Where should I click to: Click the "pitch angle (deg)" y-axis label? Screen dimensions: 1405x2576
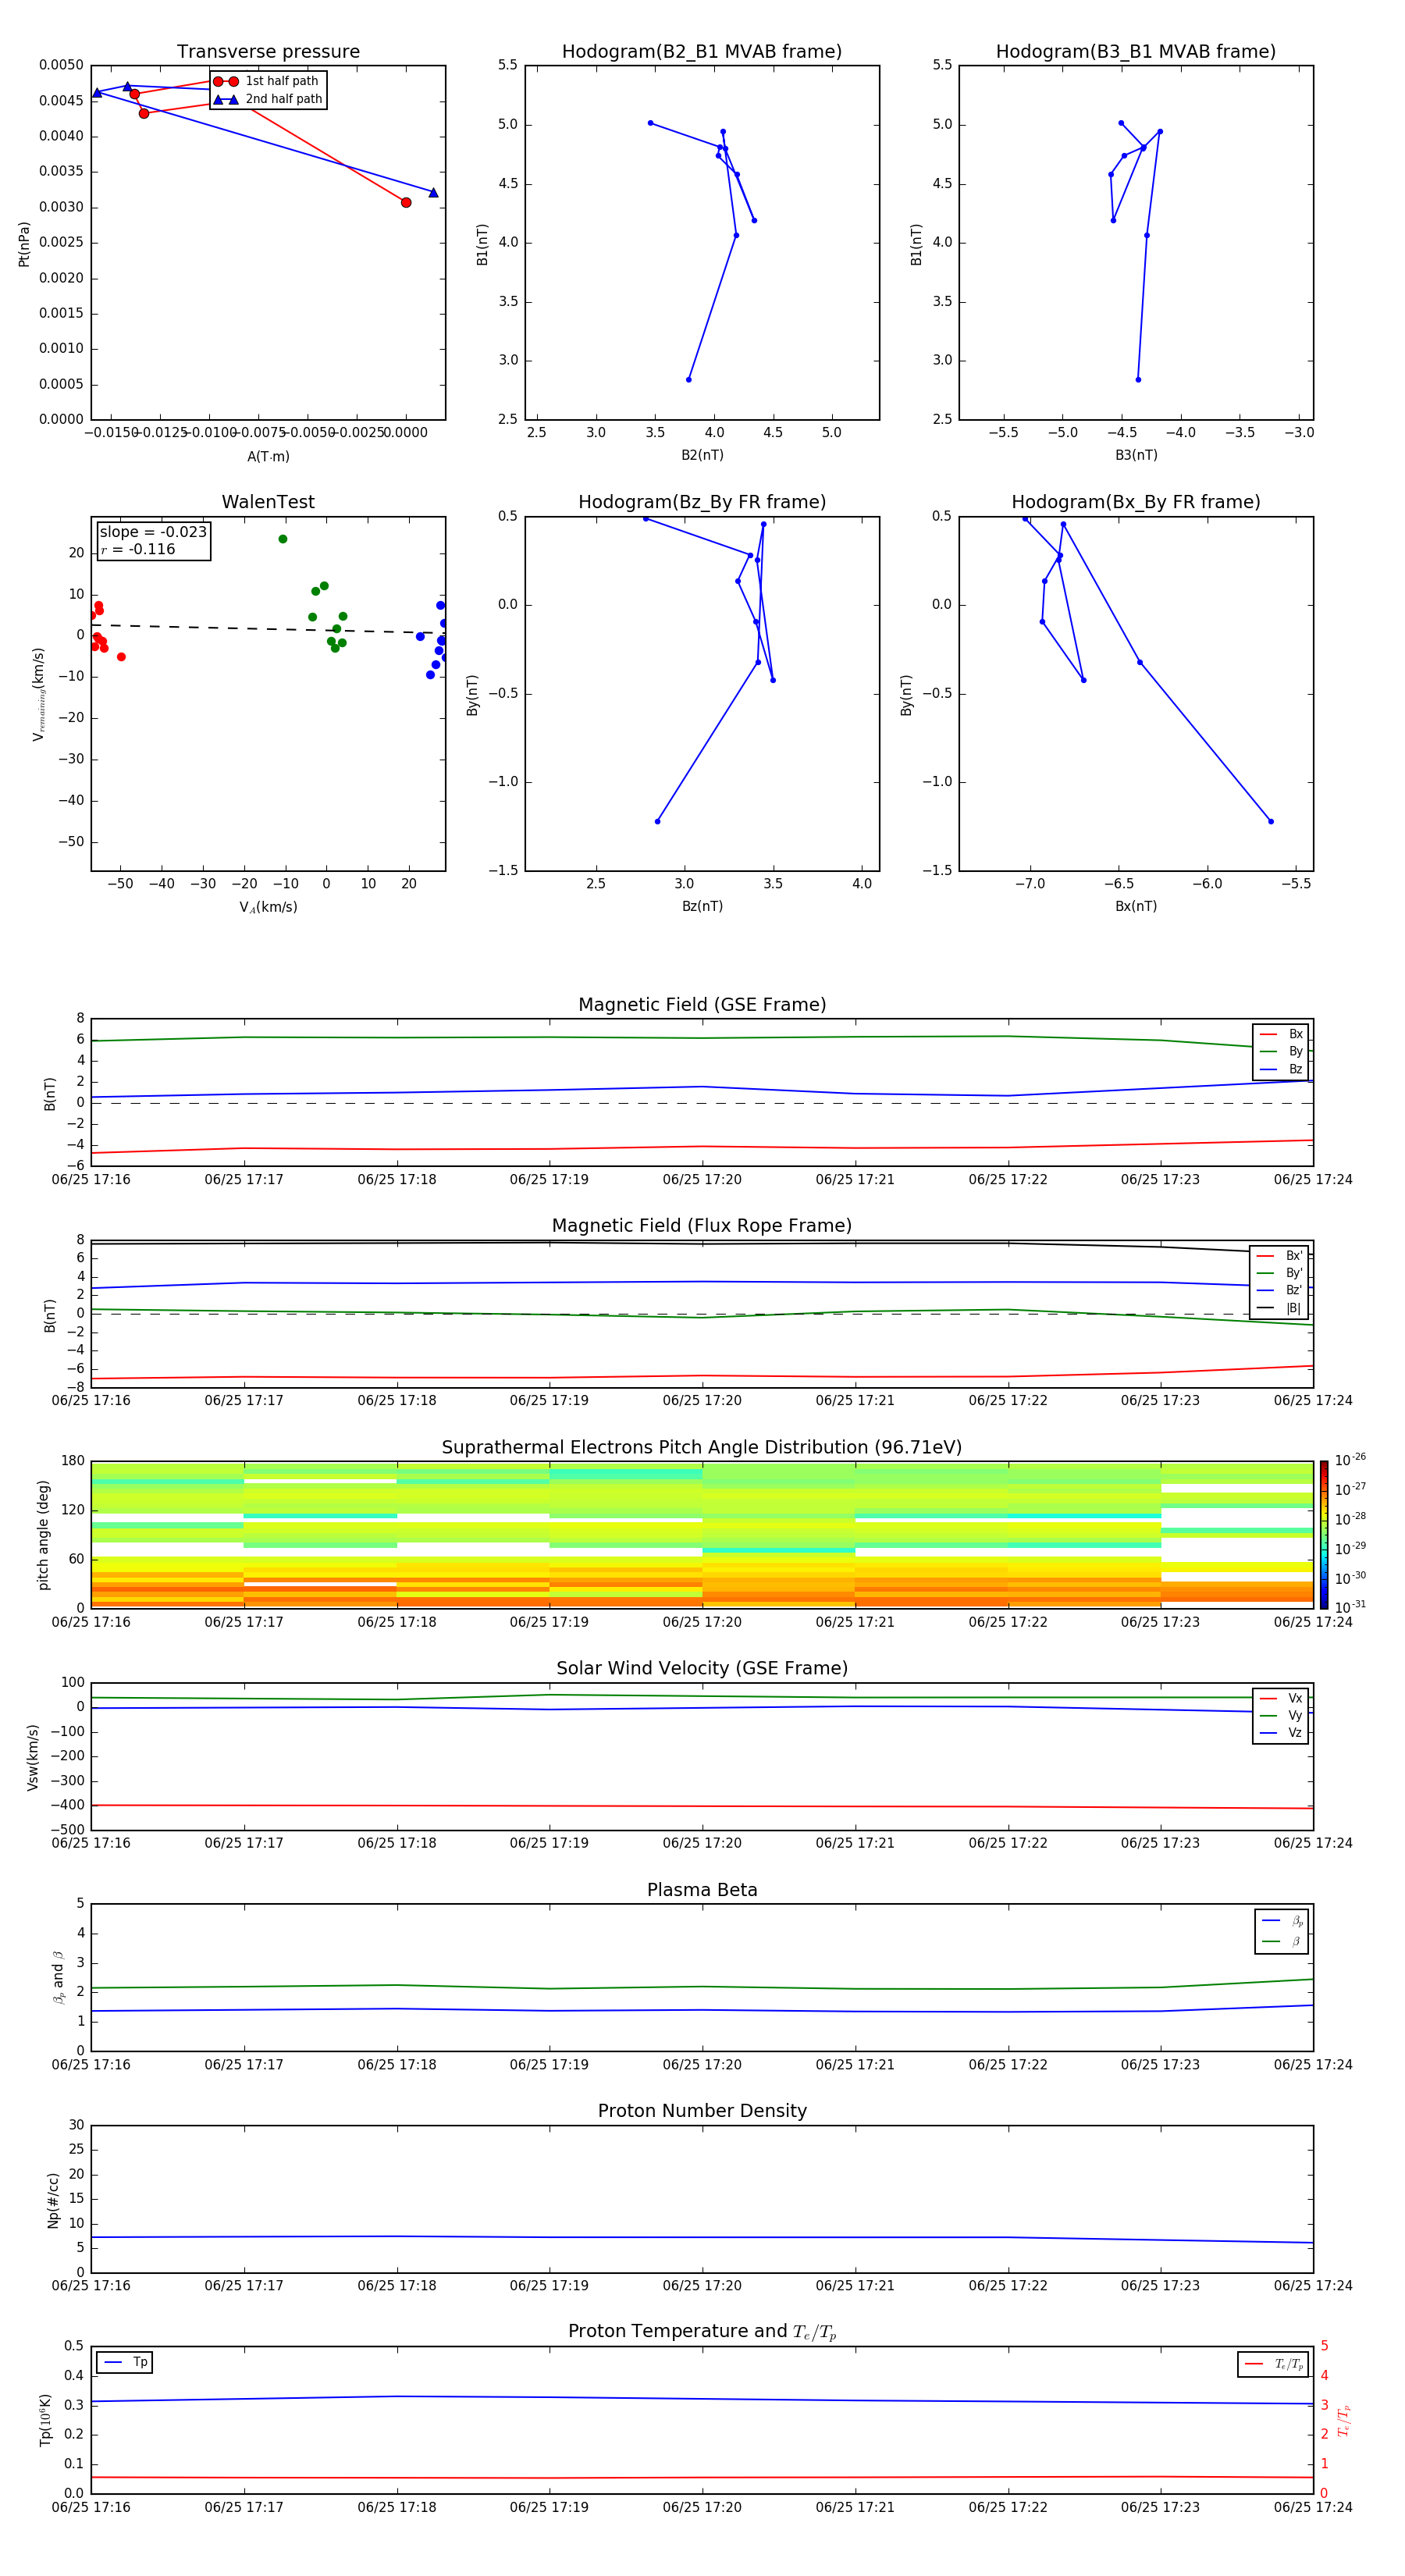click(43, 1535)
